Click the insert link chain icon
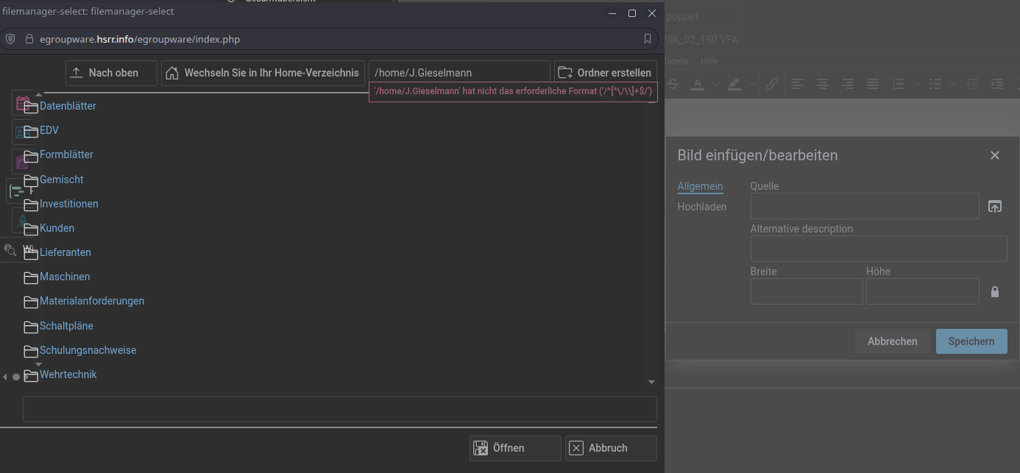This screenshot has height=473, width=1020. [x=771, y=84]
